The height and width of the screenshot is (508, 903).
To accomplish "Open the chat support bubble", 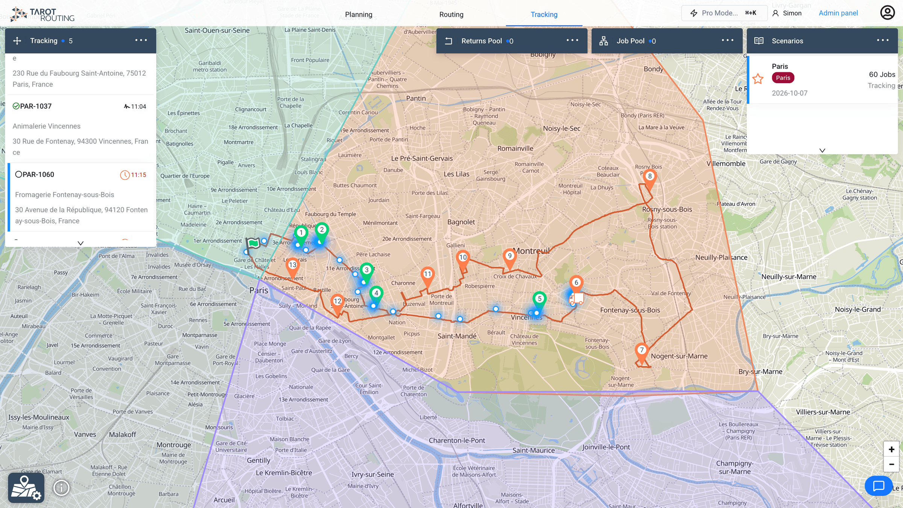I will 879,486.
